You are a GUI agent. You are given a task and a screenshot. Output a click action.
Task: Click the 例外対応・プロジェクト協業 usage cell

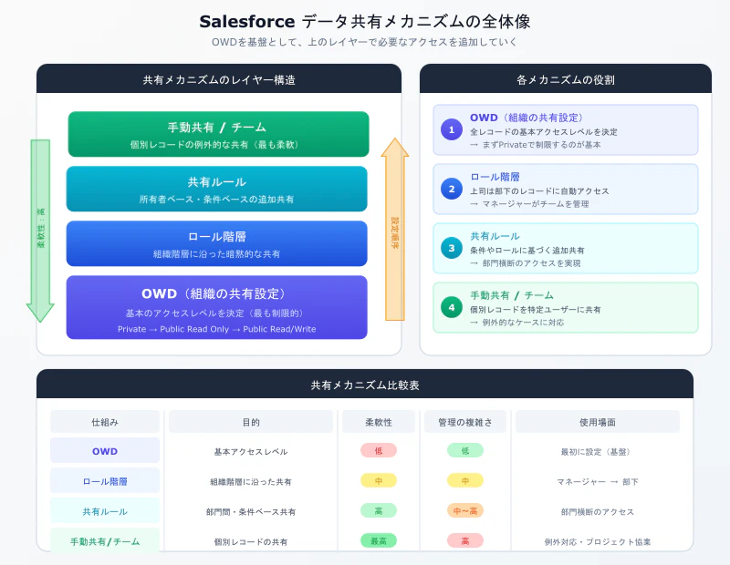point(598,541)
